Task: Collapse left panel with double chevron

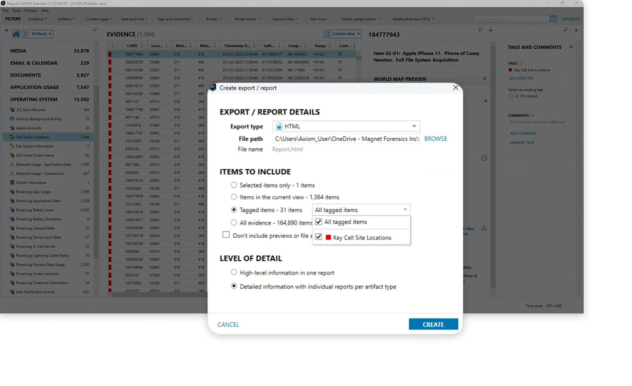Action: [x=6, y=30]
